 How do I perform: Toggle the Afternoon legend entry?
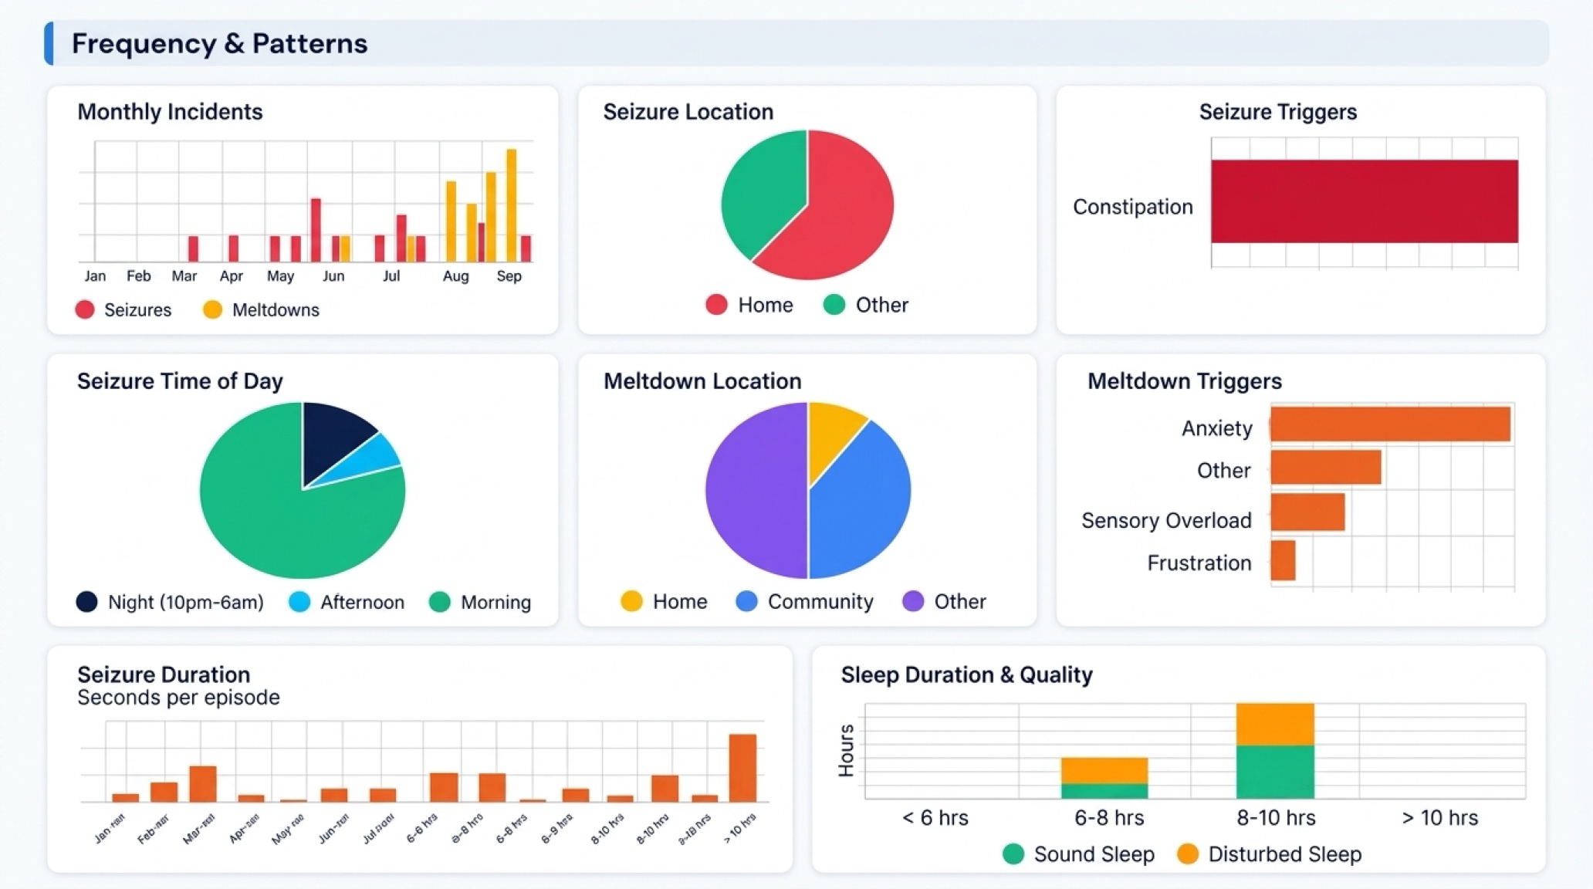(347, 602)
